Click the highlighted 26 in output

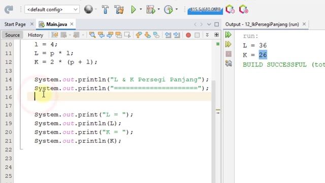point(263,55)
